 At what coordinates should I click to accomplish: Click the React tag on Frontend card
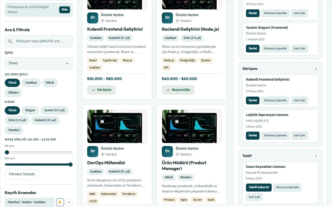[93, 60]
